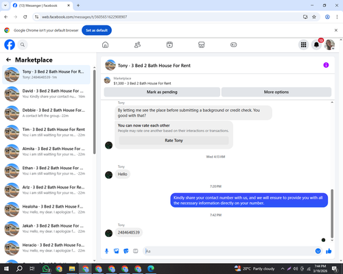Select the Hello message from Tony

[x=122, y=174]
